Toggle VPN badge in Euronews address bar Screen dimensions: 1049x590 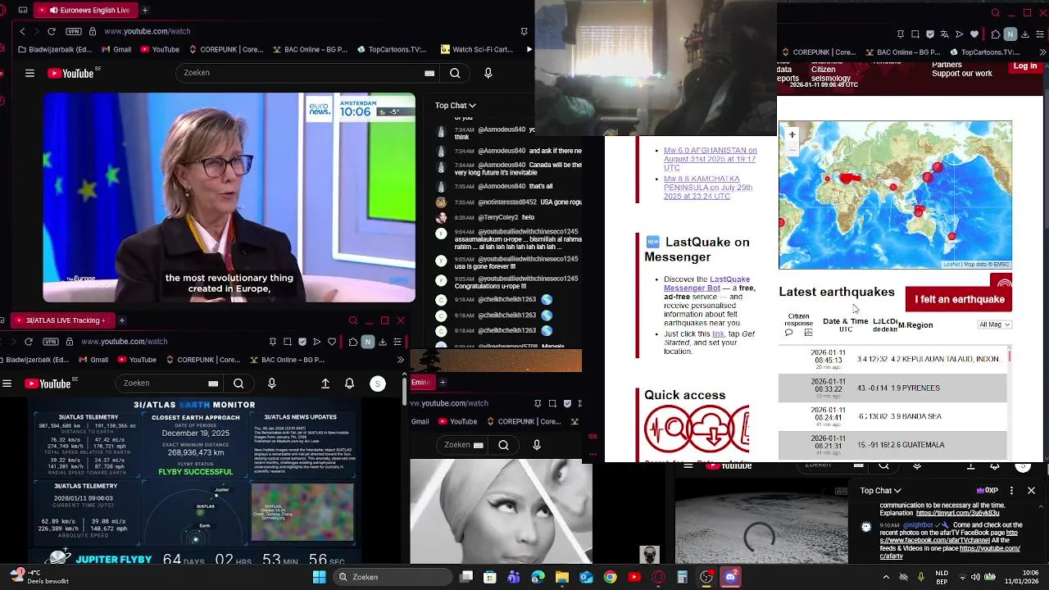pos(75,31)
